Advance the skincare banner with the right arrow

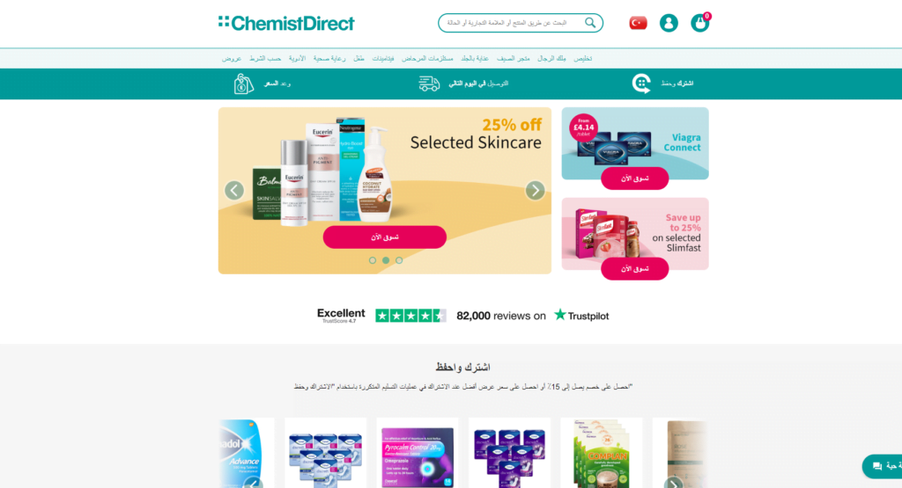pos(535,190)
